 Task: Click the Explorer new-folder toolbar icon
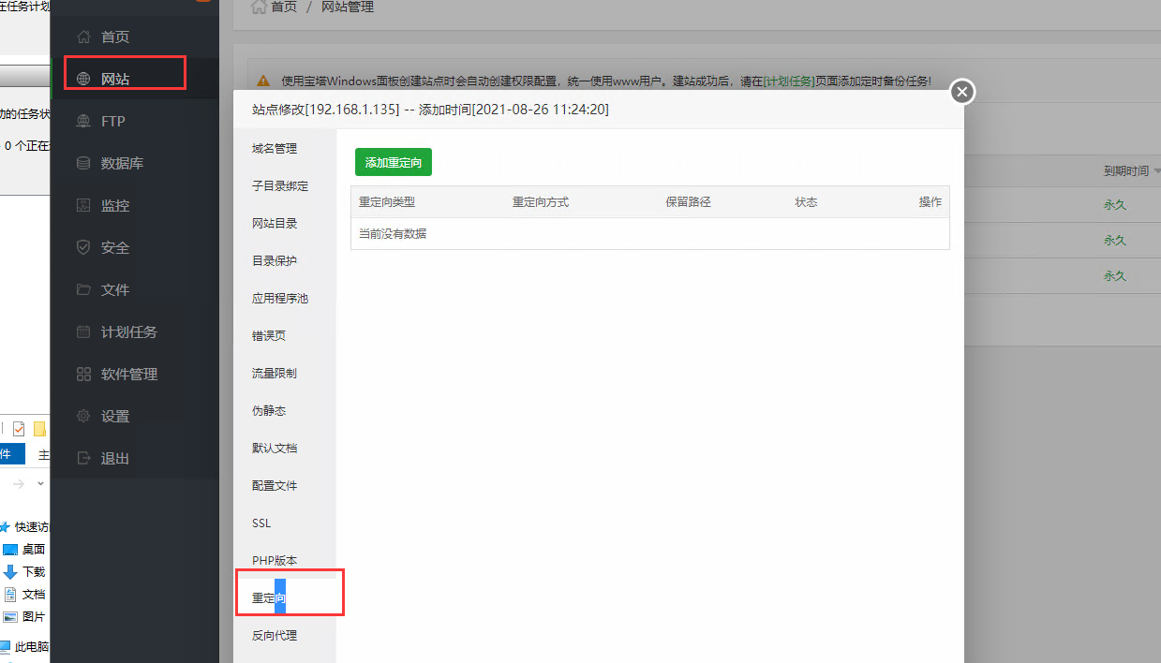[x=39, y=429]
